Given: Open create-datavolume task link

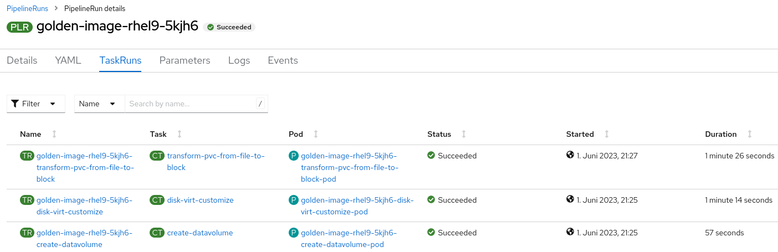Looking at the screenshot, I should [200, 233].
